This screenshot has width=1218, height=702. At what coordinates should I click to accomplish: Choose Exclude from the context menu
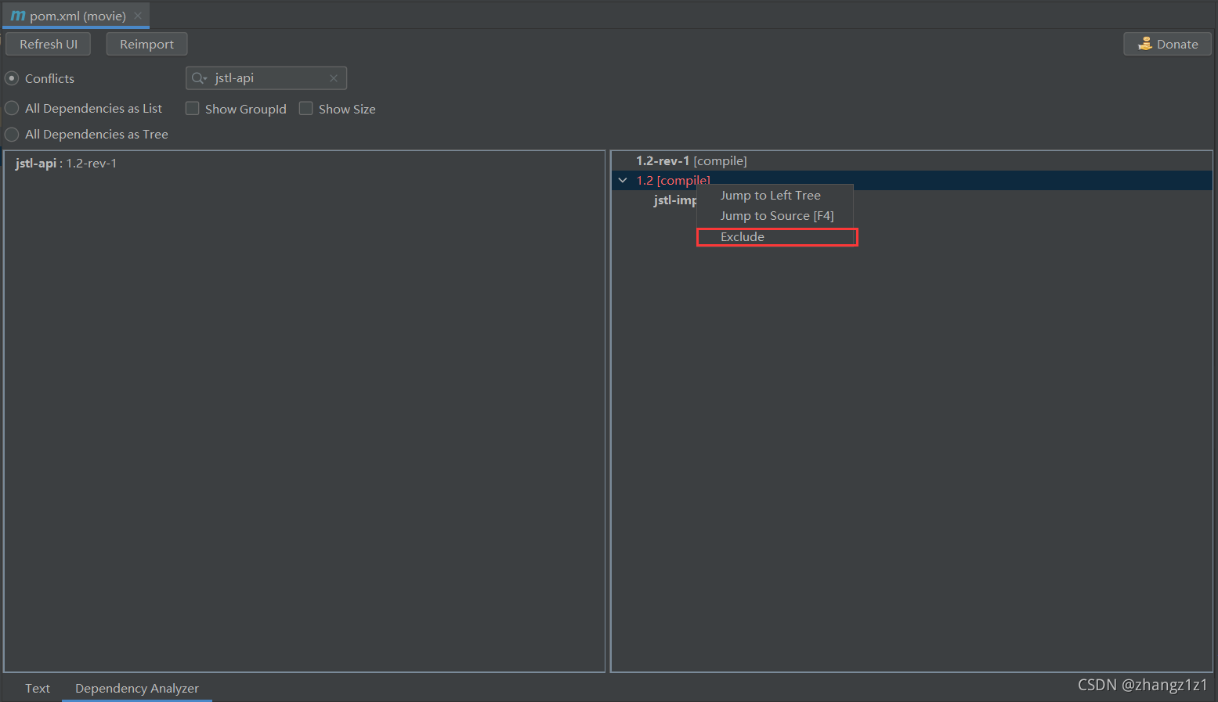coord(743,237)
